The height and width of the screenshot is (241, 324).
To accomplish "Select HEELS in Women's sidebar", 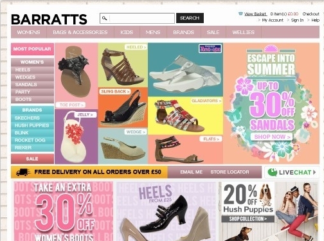I will click(32, 70).
